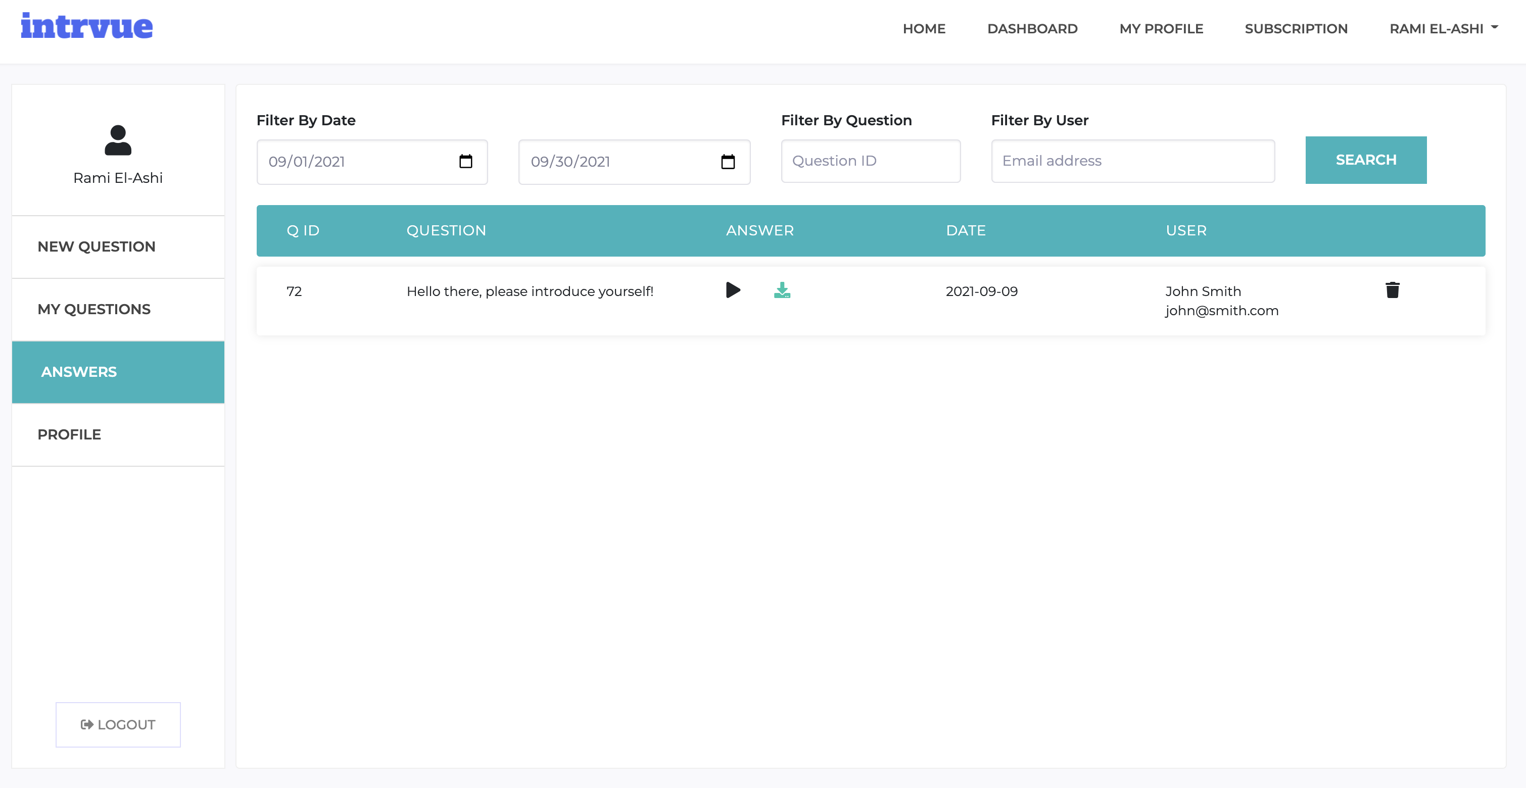Open start date calendar picker icon

(x=465, y=162)
